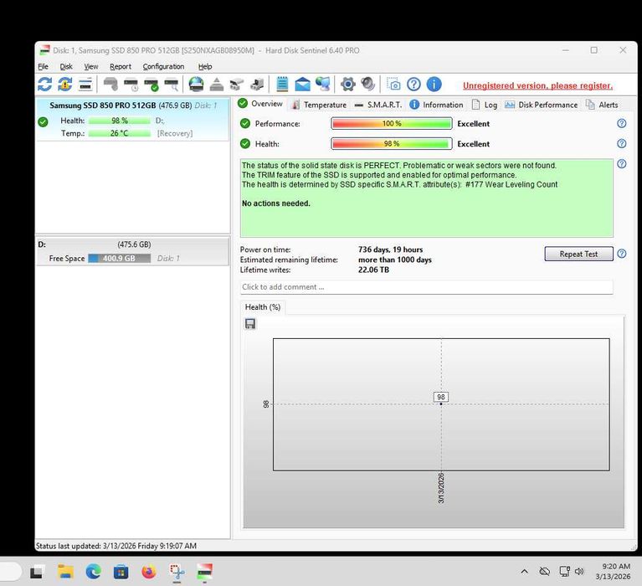This screenshot has height=586, width=642.
Task: Click Unregistered version, please register link
Action: (537, 85)
